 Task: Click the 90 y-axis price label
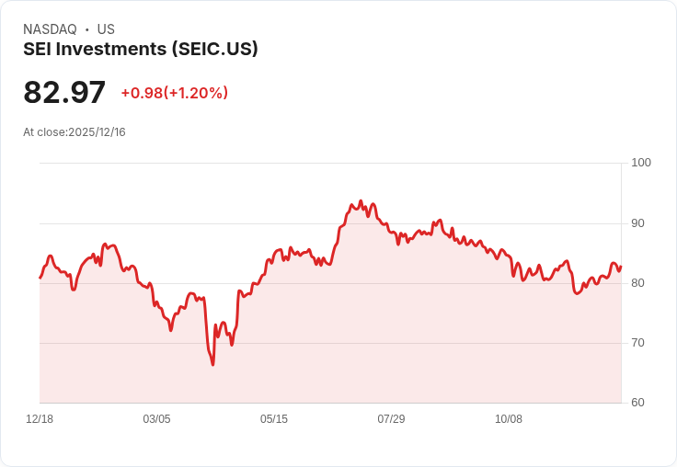[x=638, y=223]
